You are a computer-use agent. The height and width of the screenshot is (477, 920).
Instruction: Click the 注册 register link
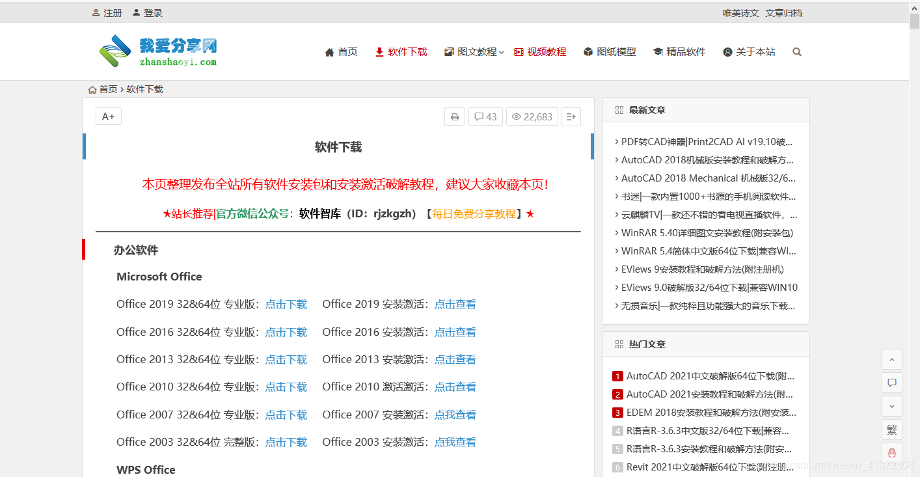click(107, 13)
